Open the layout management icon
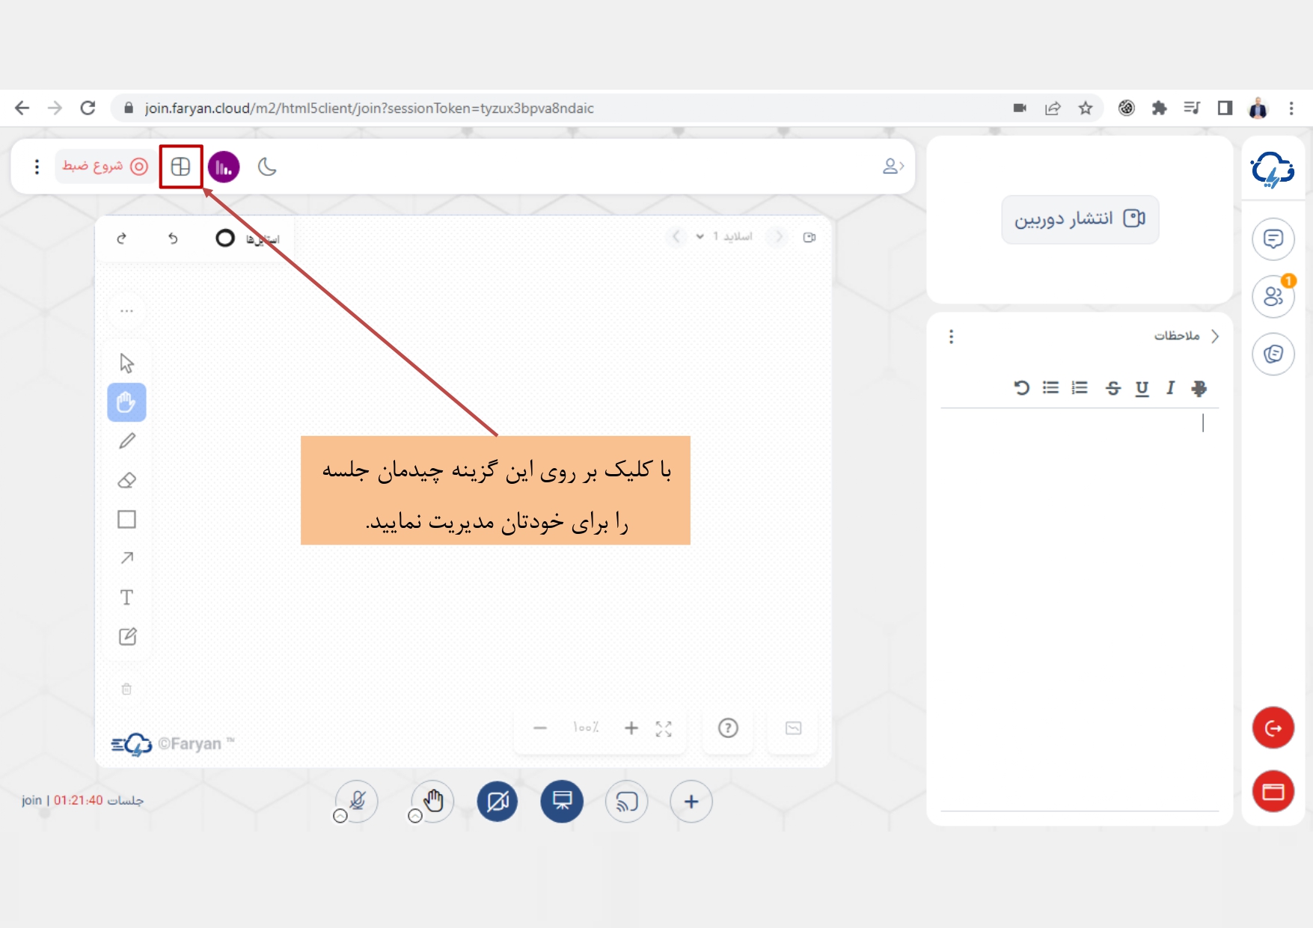 click(180, 167)
